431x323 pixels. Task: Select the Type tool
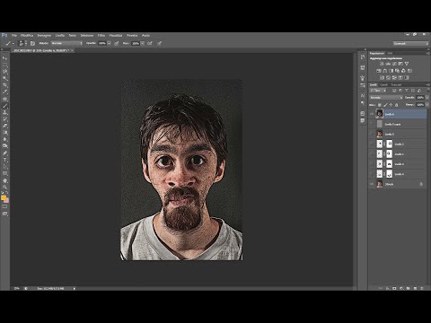[4, 160]
